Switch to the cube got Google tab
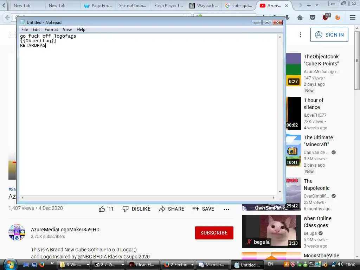Screen dimensions: 360x270 pos(239,6)
